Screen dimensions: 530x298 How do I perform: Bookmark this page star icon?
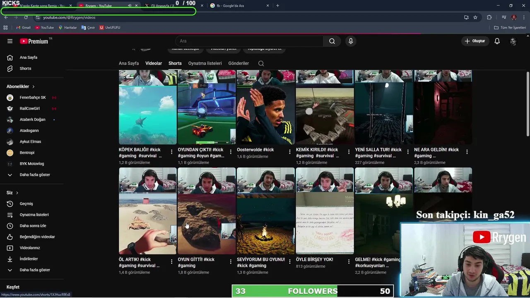point(475,17)
